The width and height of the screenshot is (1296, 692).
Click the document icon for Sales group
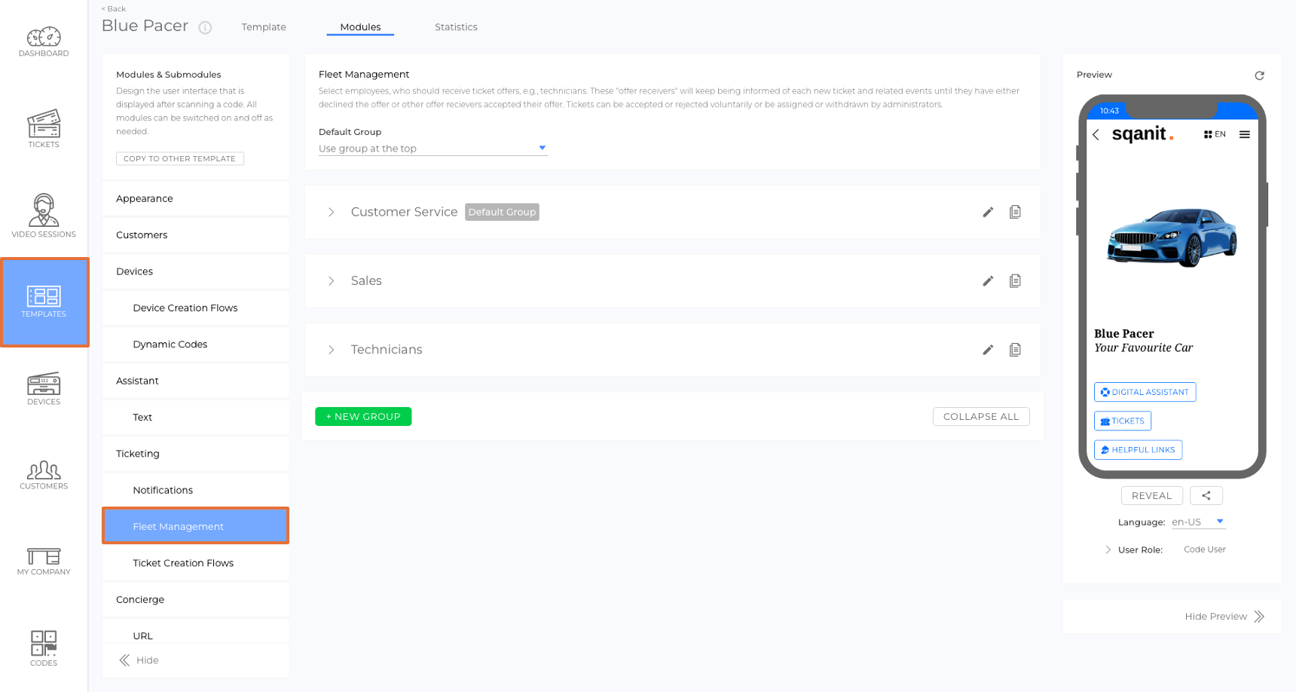(1015, 280)
